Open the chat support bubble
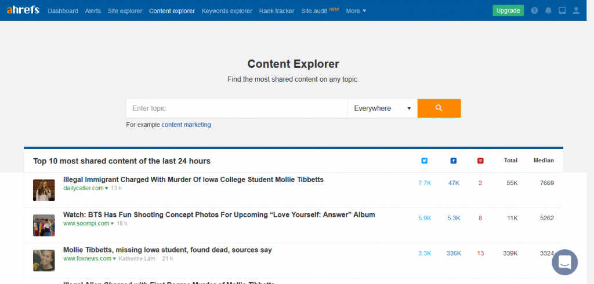594x284 pixels. tap(565, 262)
